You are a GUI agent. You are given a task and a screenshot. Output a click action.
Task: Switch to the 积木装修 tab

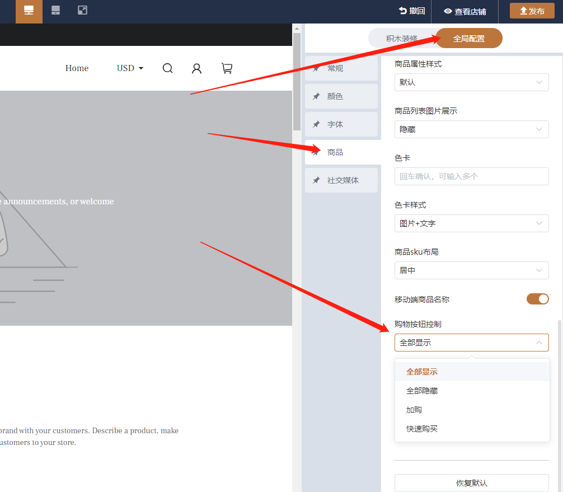click(x=402, y=39)
